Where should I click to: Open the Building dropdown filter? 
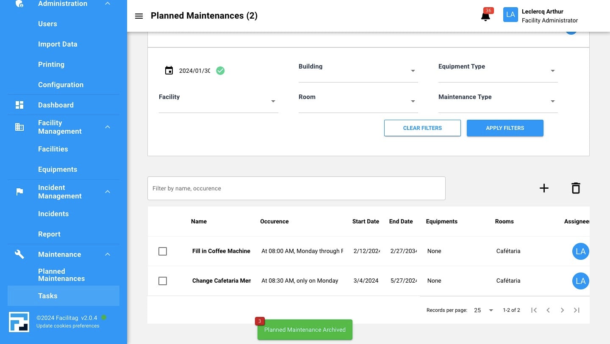tap(358, 71)
